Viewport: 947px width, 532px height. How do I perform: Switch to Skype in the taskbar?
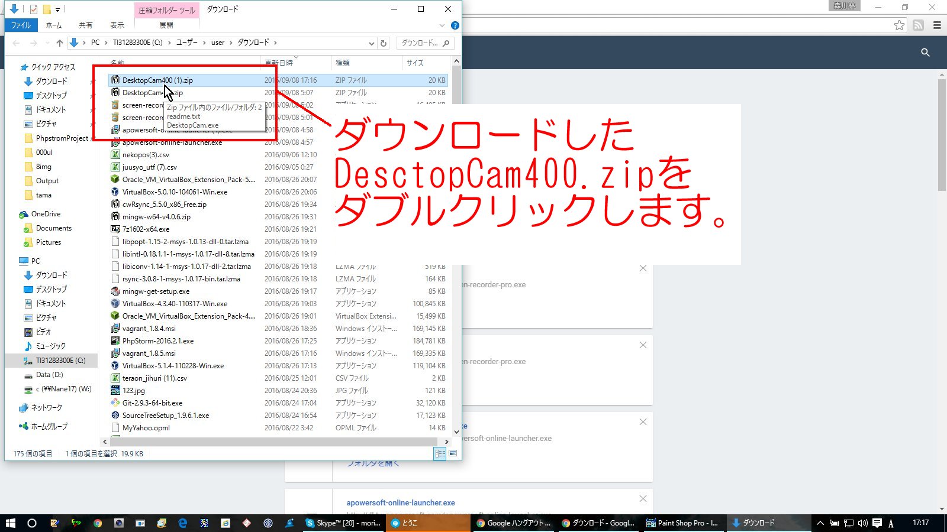click(343, 523)
